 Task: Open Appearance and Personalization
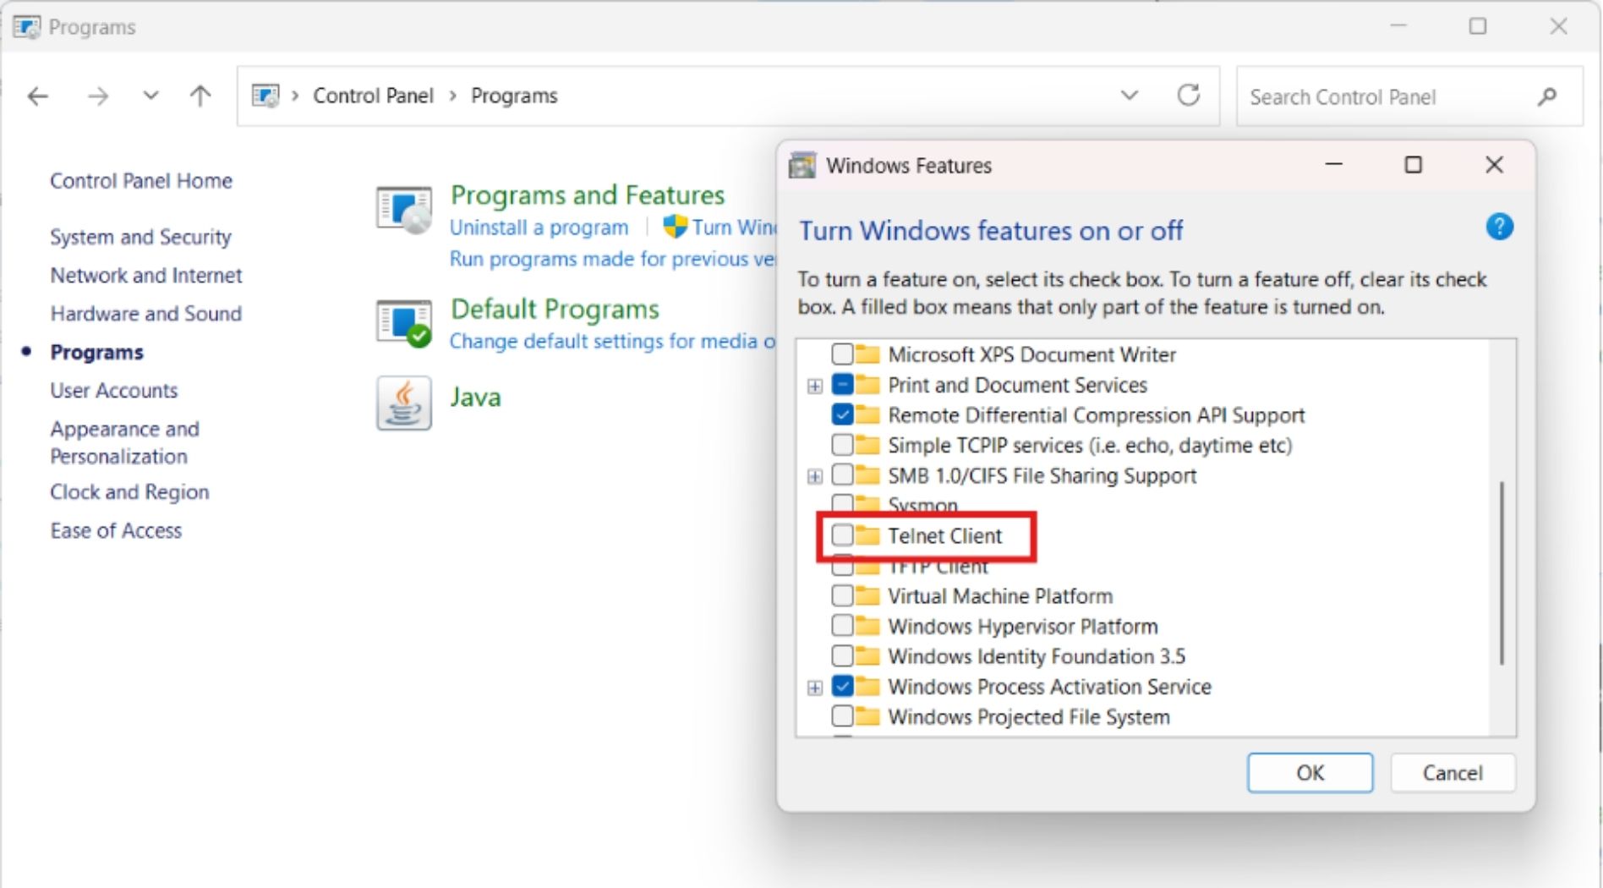[125, 442]
